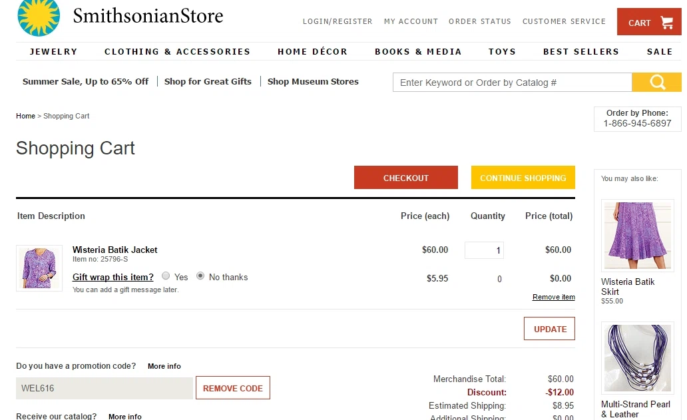
Task: Click the phone number 1-866-945-6897
Action: click(637, 124)
